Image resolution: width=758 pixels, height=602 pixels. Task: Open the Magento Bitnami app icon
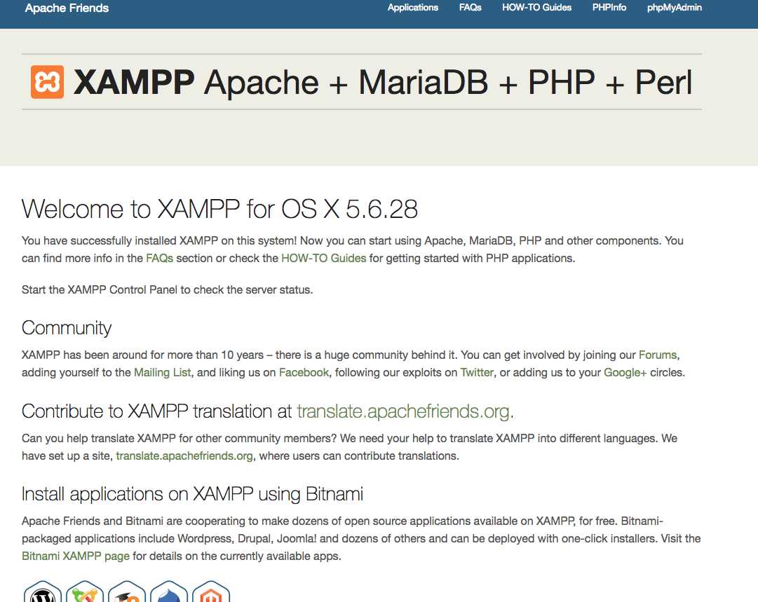click(x=211, y=591)
